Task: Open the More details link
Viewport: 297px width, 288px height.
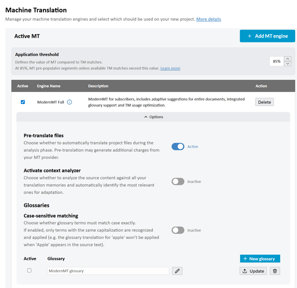Action: click(x=208, y=19)
